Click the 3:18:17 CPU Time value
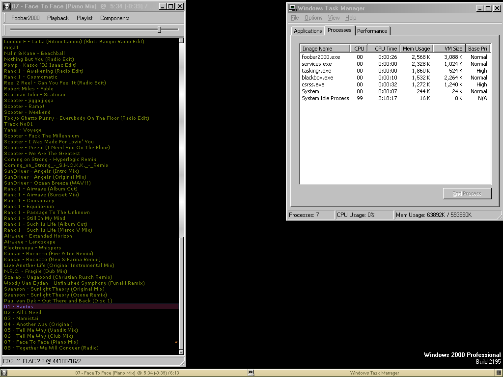 pyautogui.click(x=388, y=98)
